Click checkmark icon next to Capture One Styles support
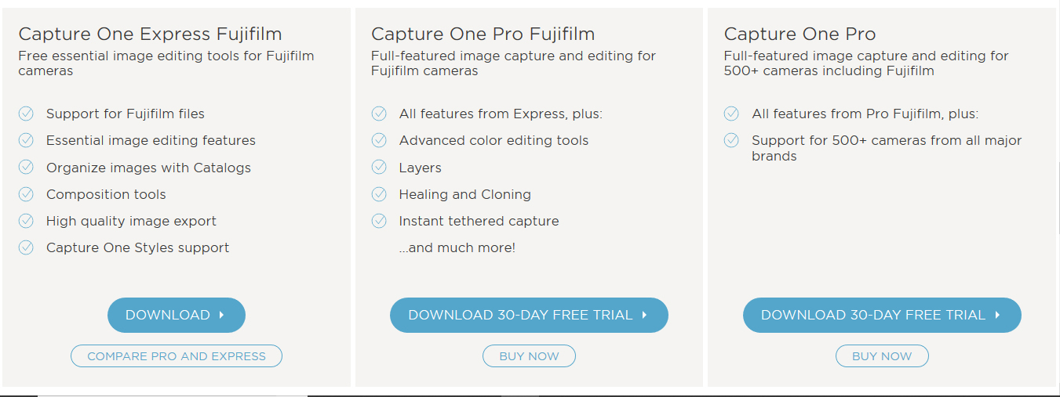 pos(26,247)
